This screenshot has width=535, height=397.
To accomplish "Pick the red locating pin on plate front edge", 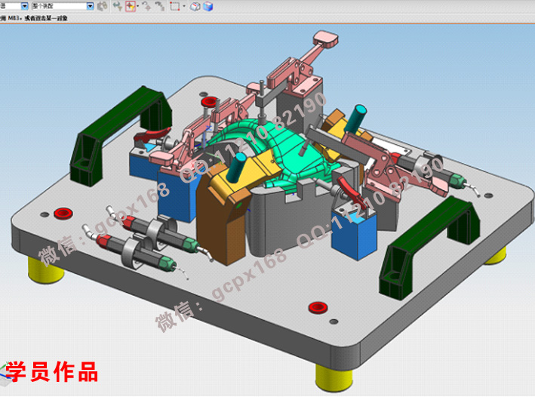I will point(317,308).
